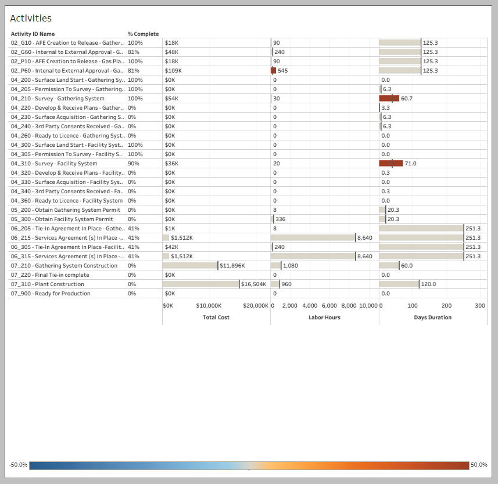Click the $16,504K Plant Construction cost bar

click(201, 284)
